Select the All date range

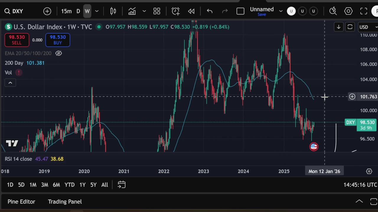pyautogui.click(x=105, y=185)
